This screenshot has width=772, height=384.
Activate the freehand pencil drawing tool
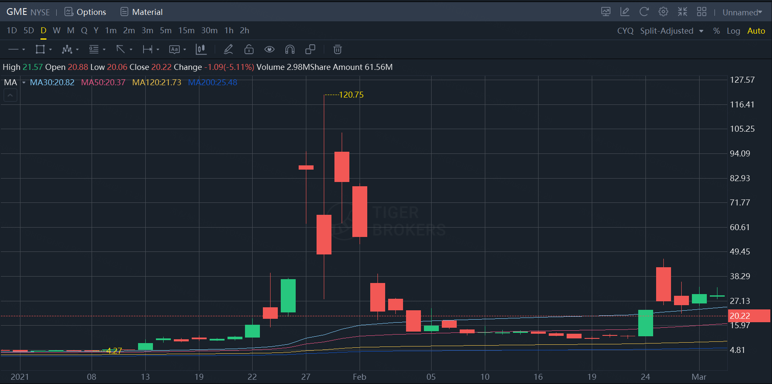tap(228, 49)
